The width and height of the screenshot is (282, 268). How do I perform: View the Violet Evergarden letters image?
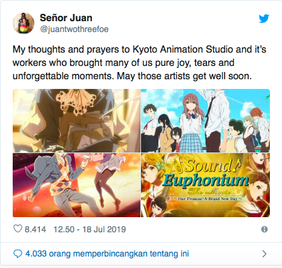[x=76, y=120]
